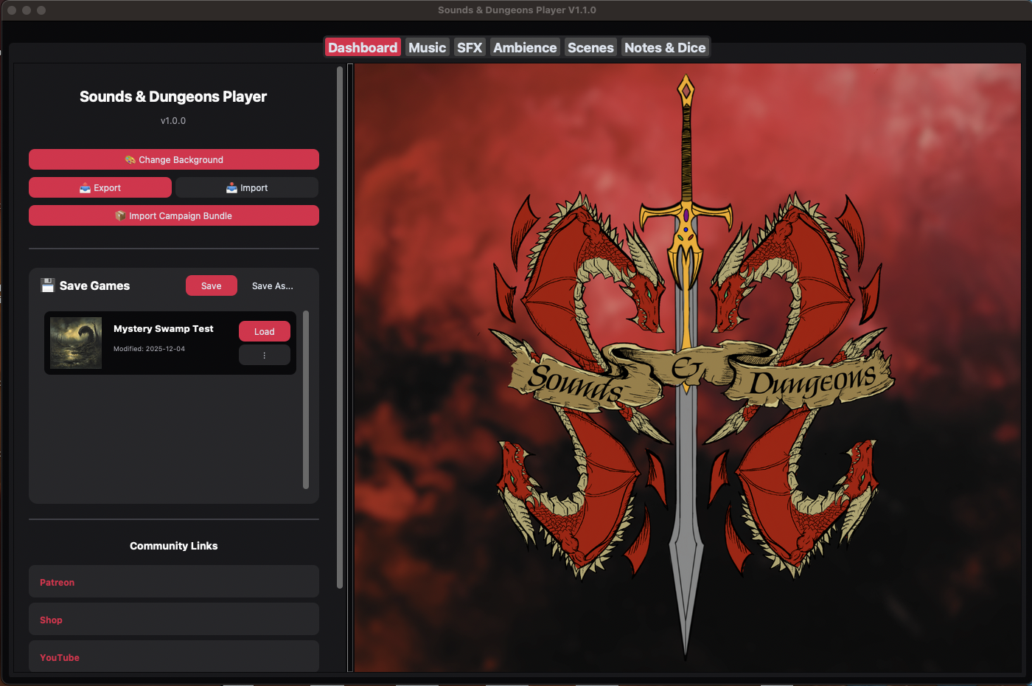Select the Mystery Swamp Test thumbnail image

click(76, 343)
